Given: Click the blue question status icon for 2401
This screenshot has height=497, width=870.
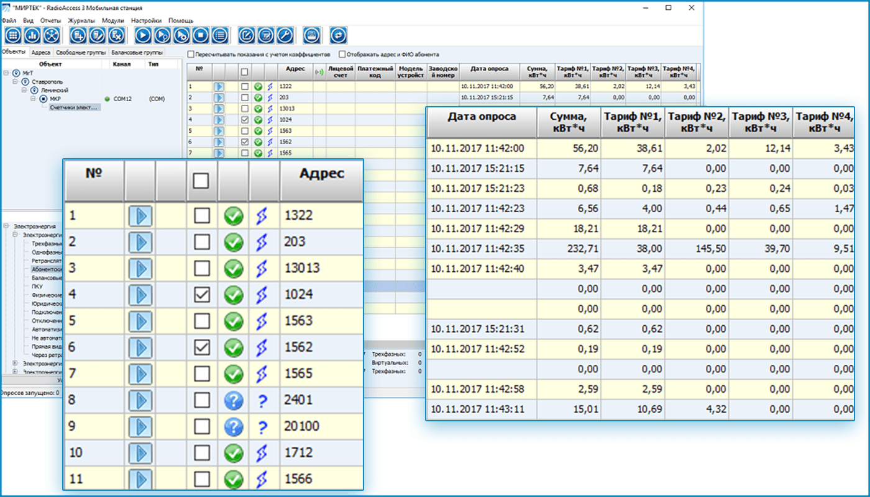Looking at the screenshot, I should point(234,400).
